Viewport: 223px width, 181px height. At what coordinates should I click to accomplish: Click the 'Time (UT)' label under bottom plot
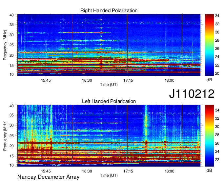click(x=109, y=175)
